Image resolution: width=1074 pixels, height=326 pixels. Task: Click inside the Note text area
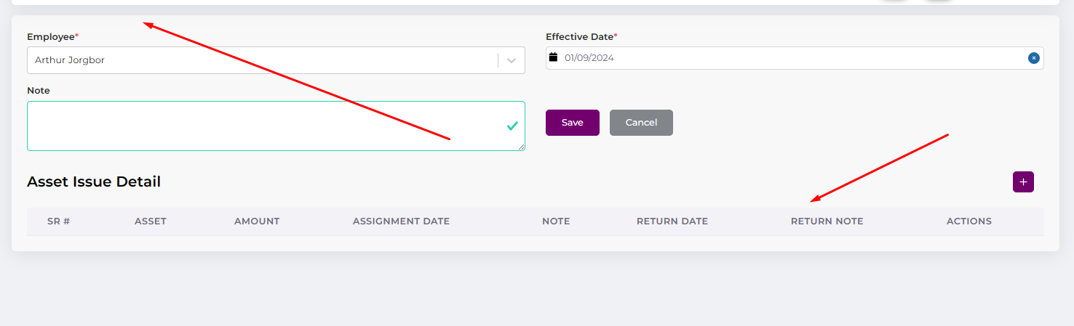[x=262, y=126]
